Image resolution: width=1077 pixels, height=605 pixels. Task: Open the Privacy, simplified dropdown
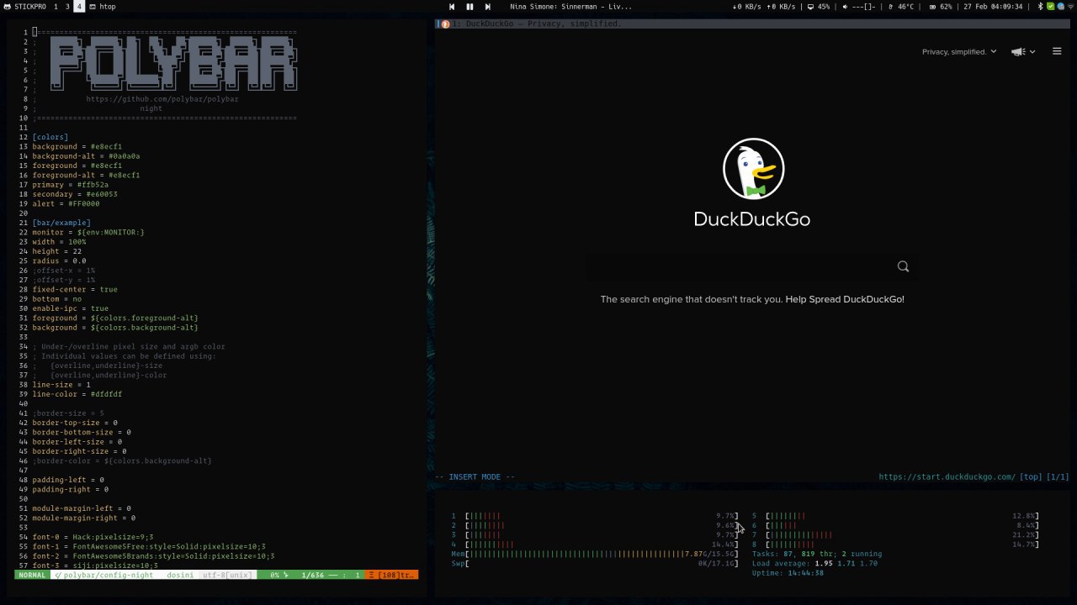click(x=959, y=52)
